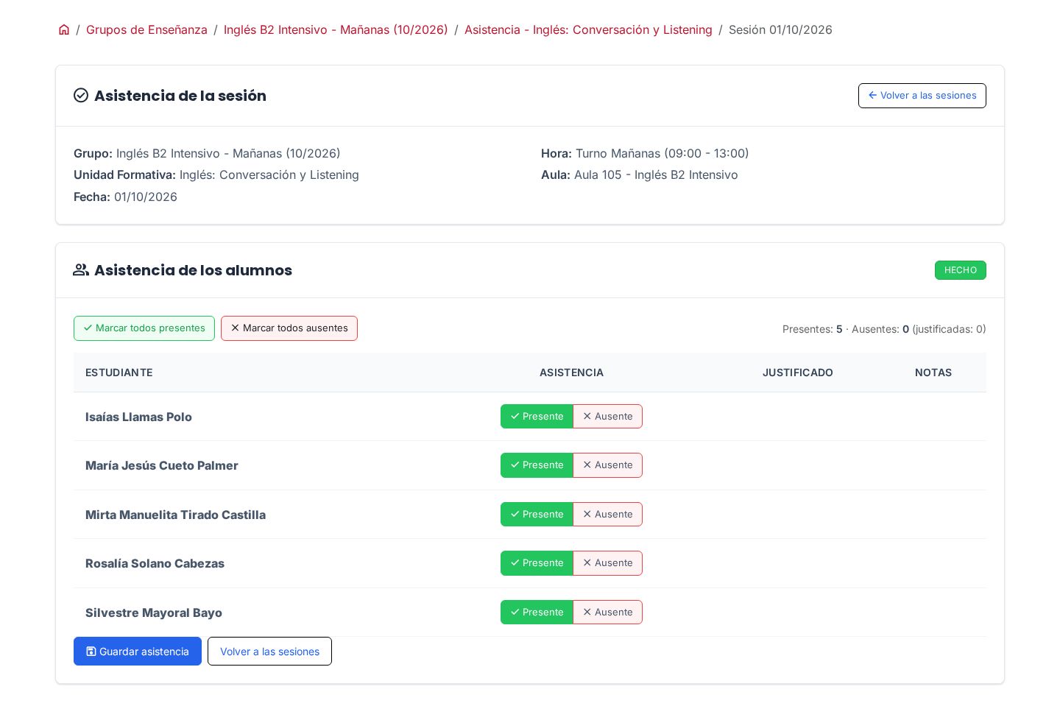Click the NOTAS column header
The height and width of the screenshot is (720, 1060).
pyautogui.click(x=933, y=373)
